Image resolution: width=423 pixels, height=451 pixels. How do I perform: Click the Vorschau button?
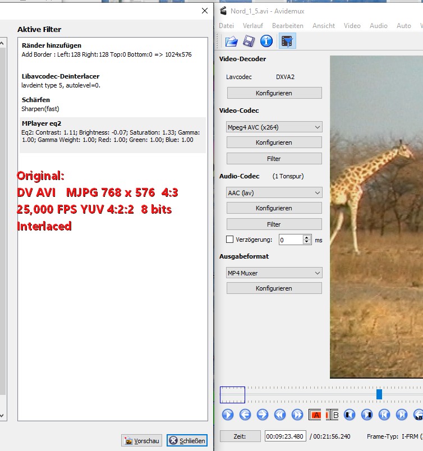click(141, 441)
